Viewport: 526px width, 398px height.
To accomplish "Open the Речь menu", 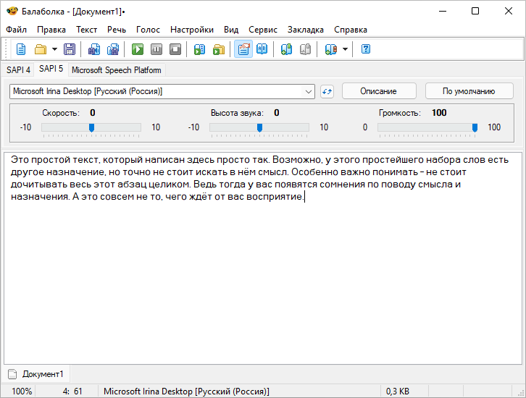I will (x=116, y=30).
